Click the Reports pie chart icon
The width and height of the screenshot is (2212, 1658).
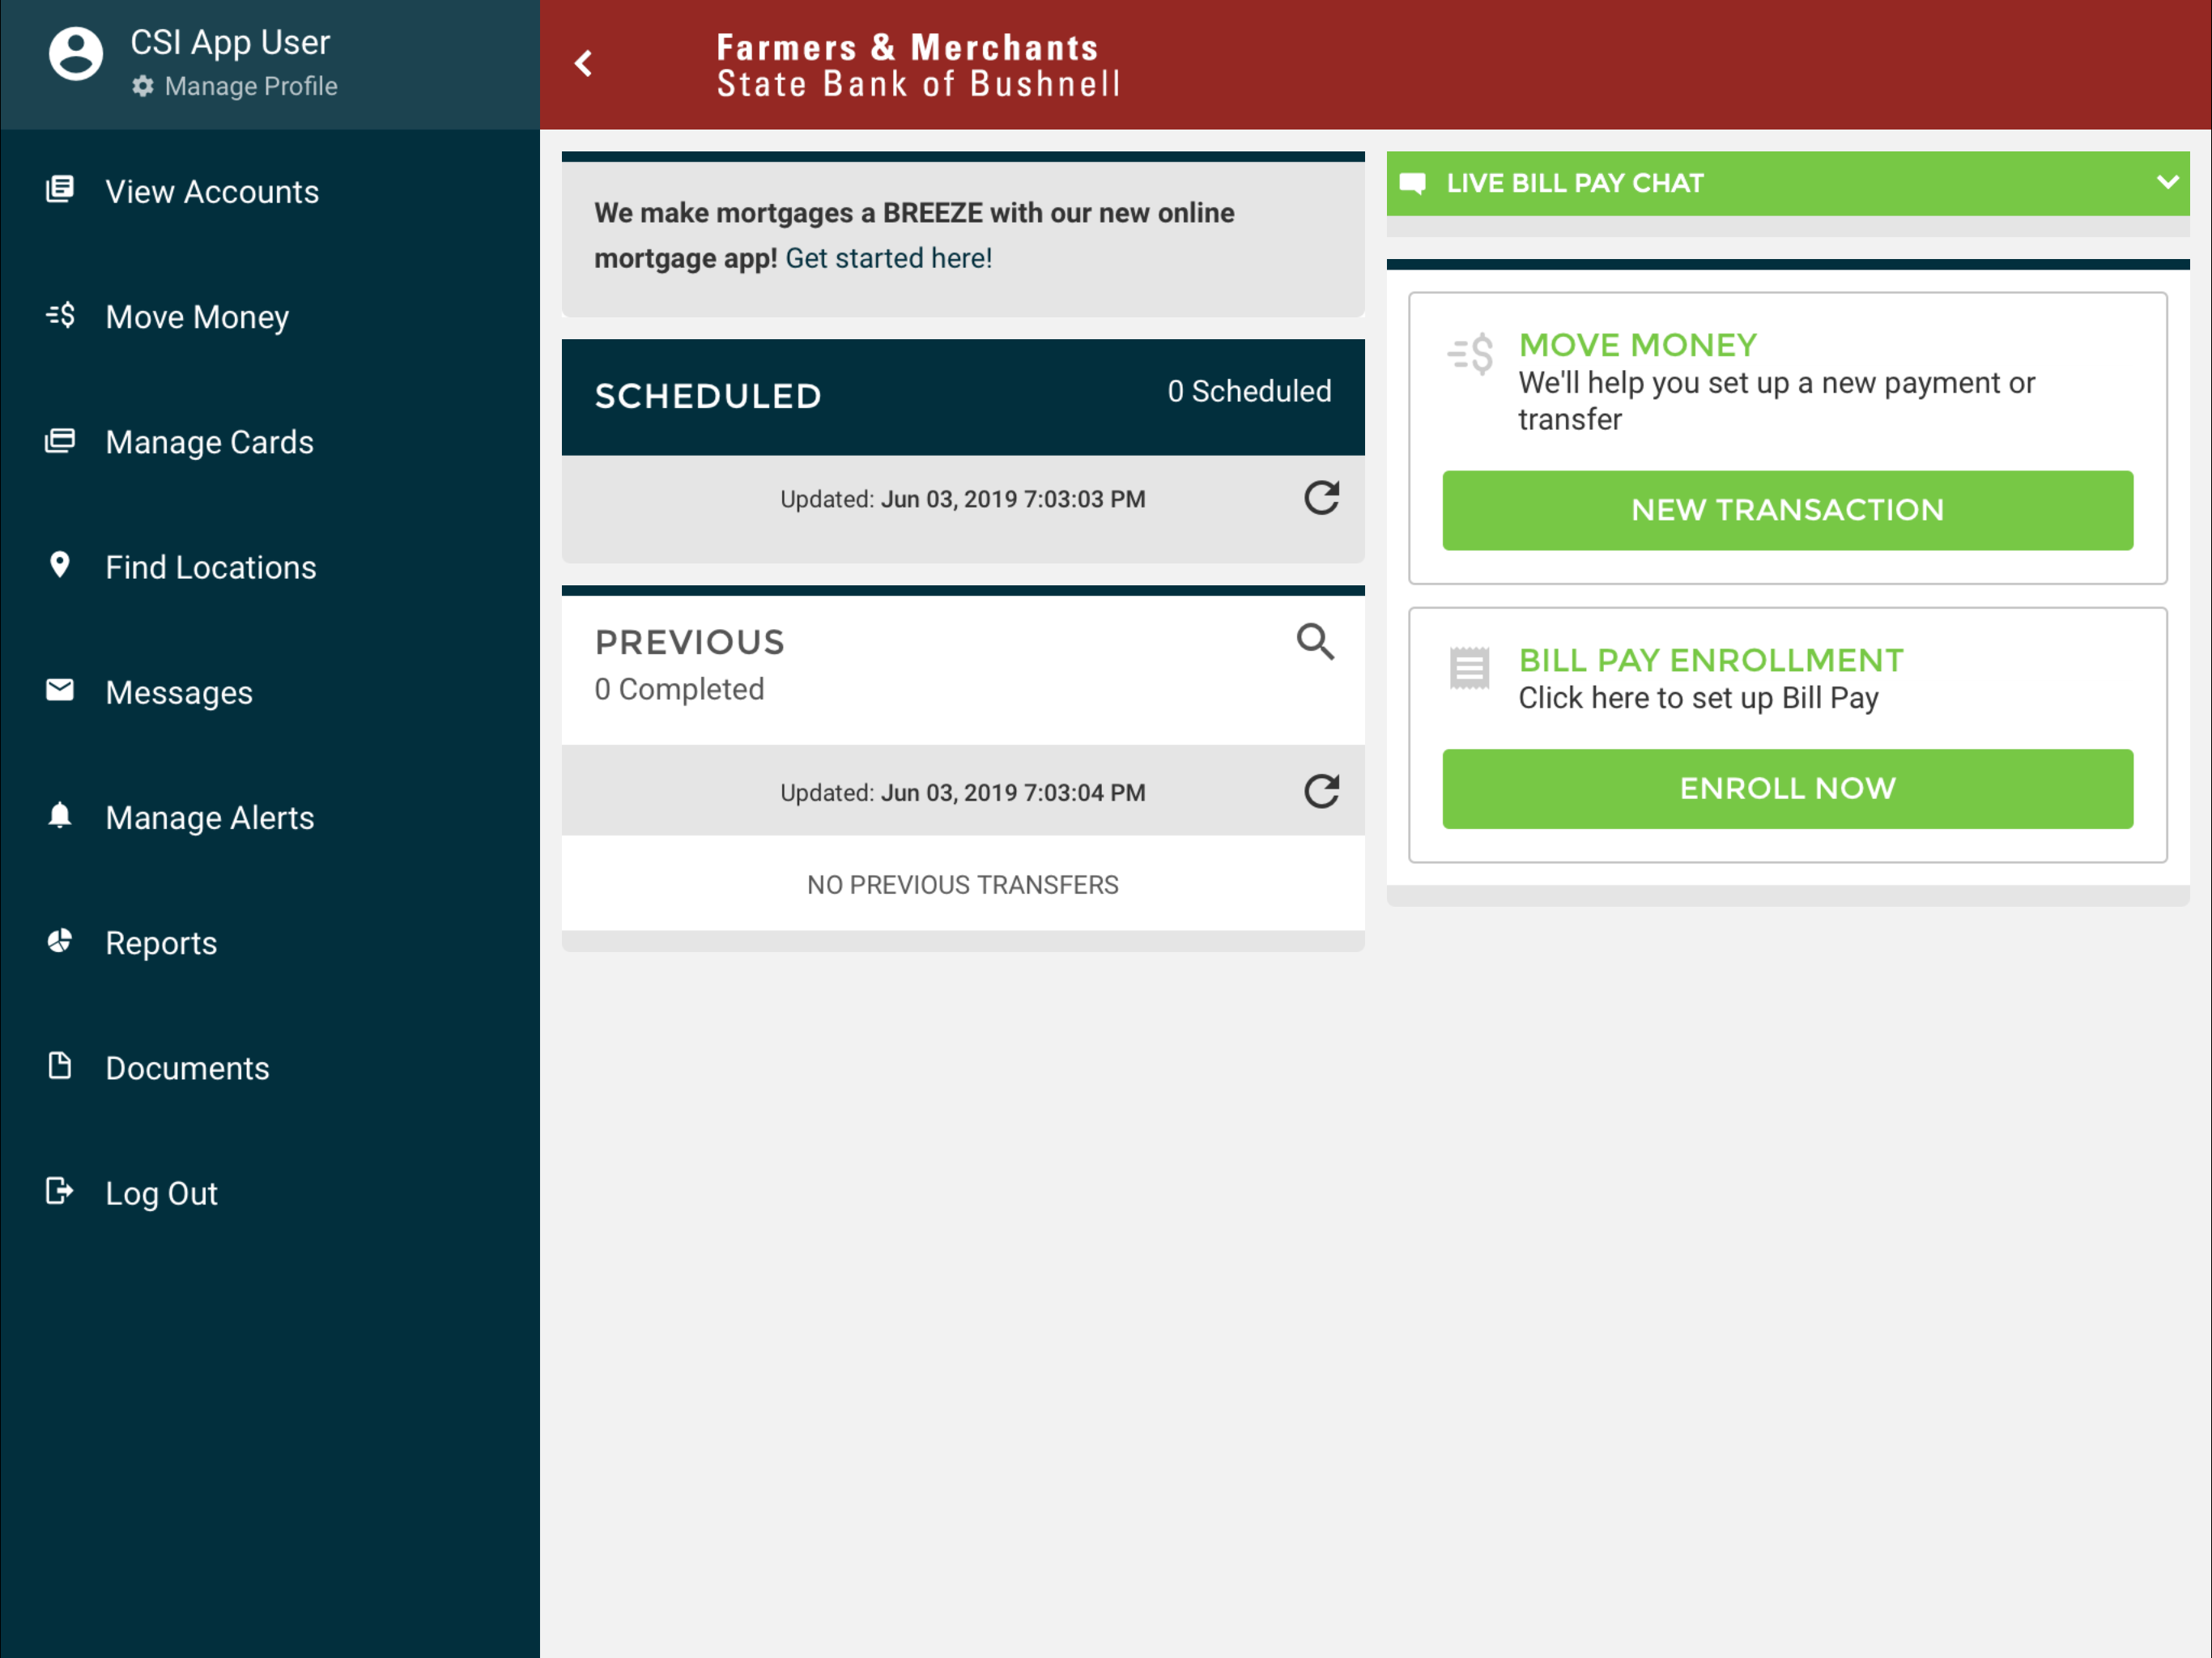point(60,940)
